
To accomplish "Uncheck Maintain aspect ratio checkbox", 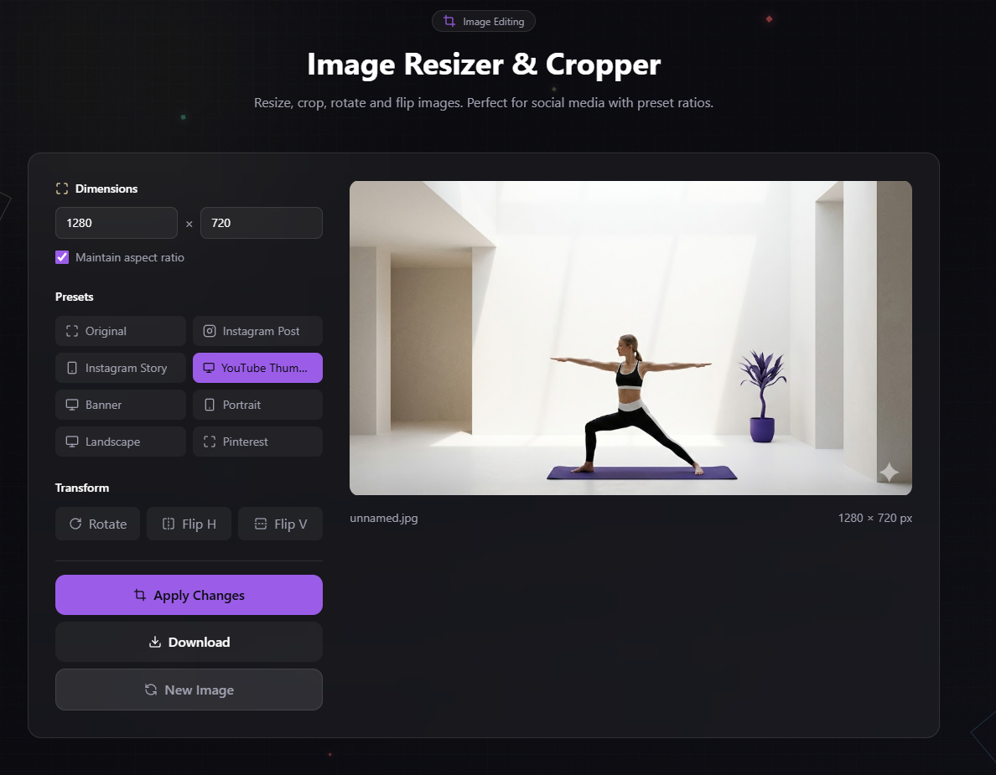I will click(x=62, y=257).
